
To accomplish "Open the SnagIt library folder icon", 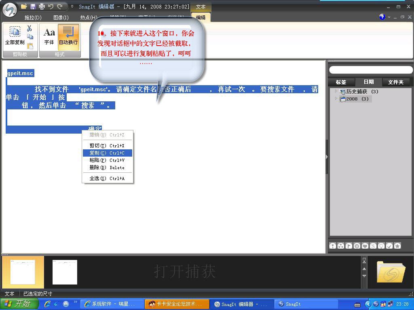I will click(391, 272).
